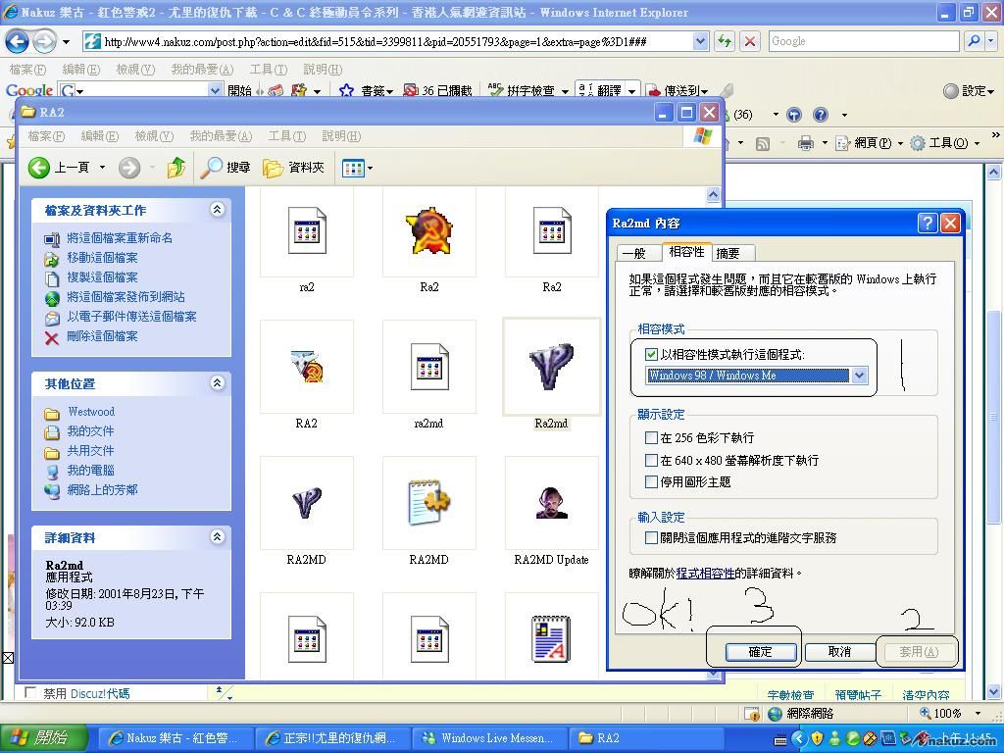Click the IE page vertical scrollbar thumb
Viewport: 1004px width, 753px height.
[x=993, y=416]
